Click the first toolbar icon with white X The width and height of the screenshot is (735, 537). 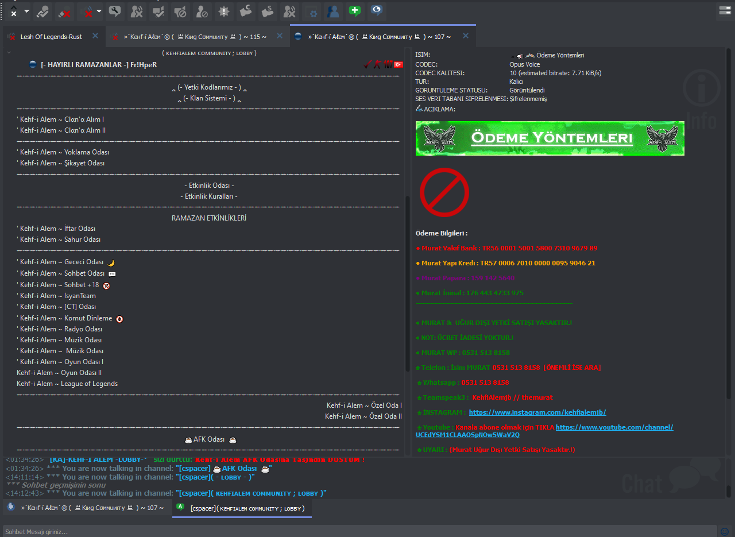coord(13,11)
